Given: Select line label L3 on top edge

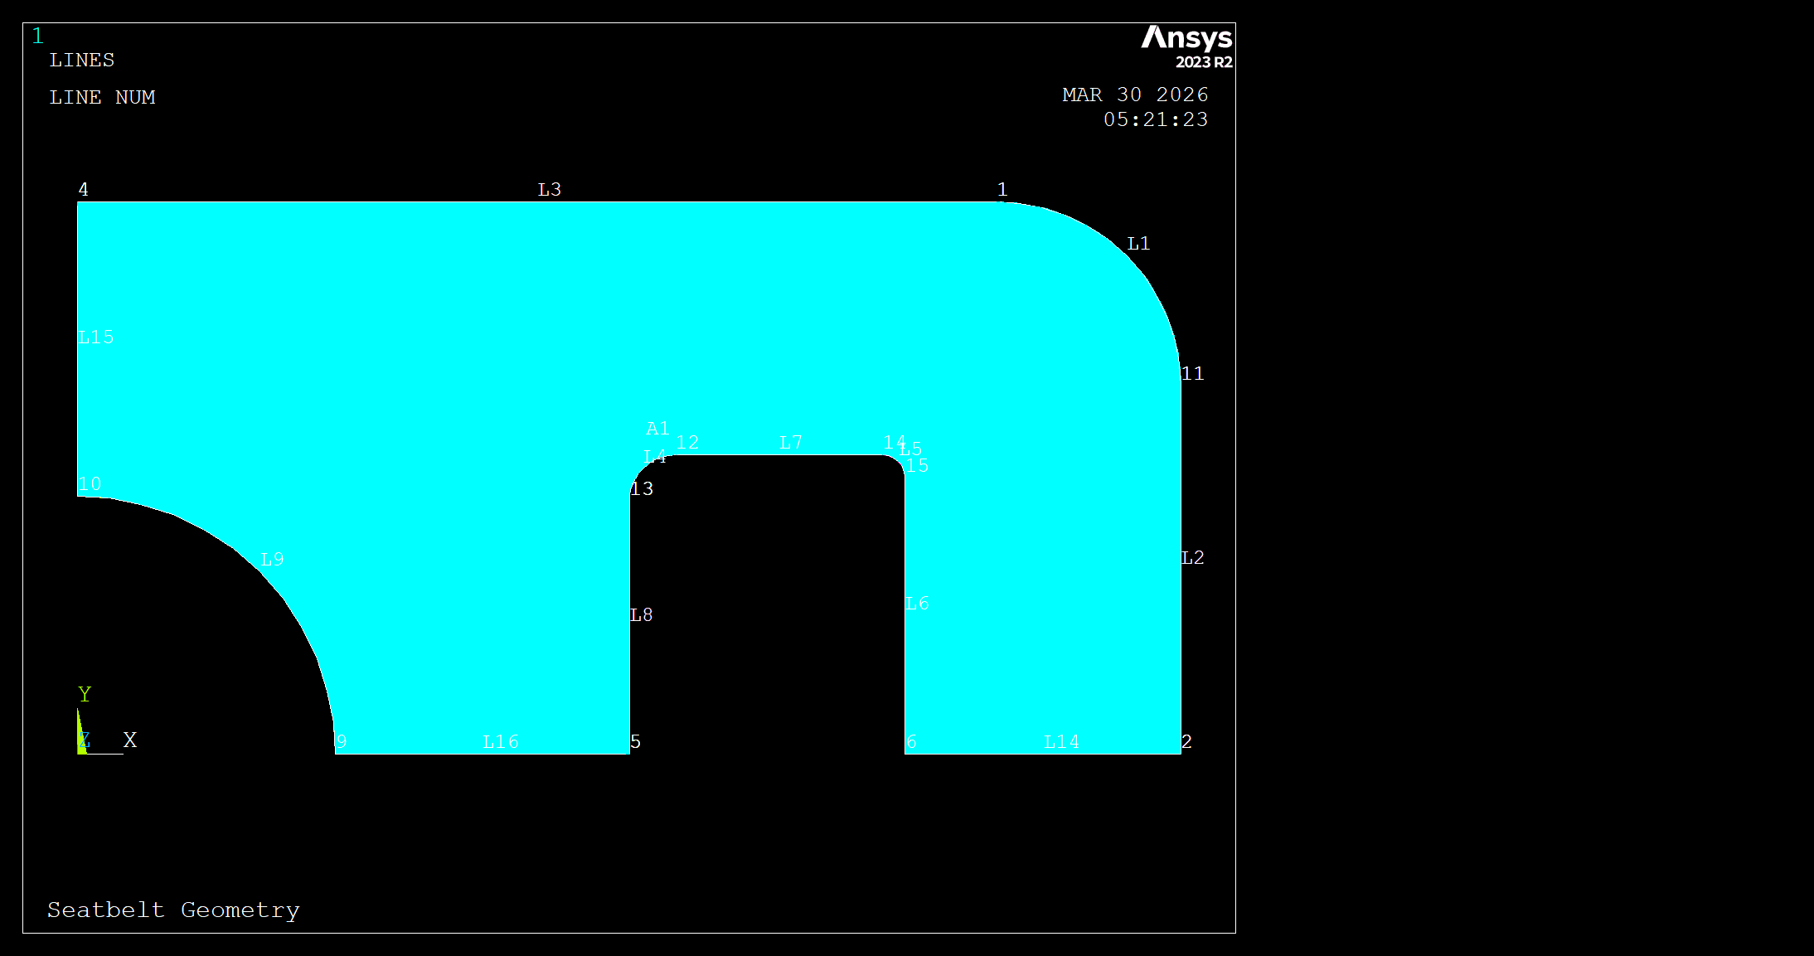Looking at the screenshot, I should (549, 190).
